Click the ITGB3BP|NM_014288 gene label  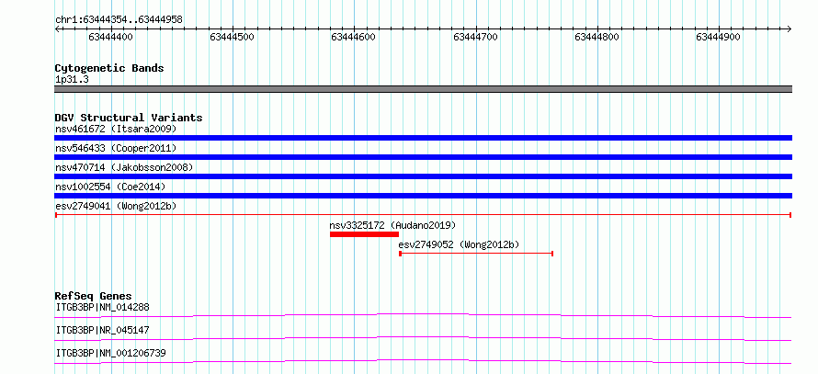pos(102,307)
